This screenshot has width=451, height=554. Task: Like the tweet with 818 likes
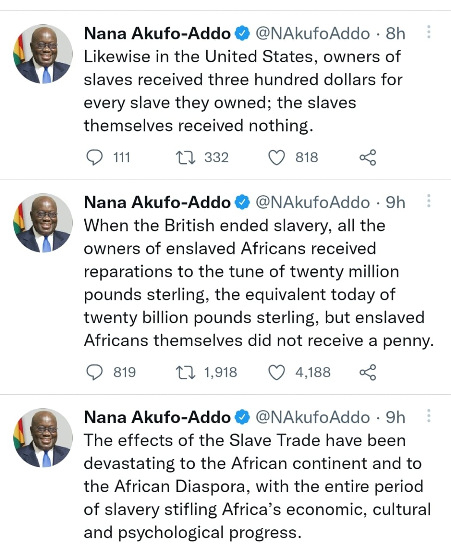coord(277,158)
